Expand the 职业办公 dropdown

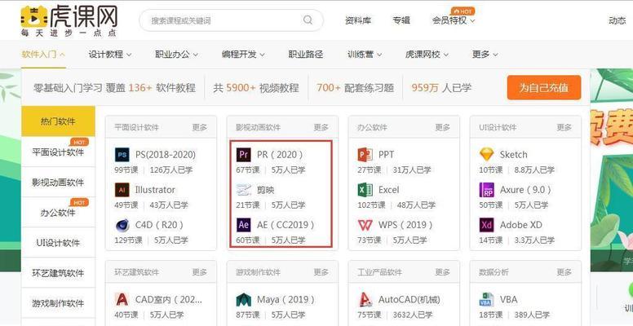176,54
